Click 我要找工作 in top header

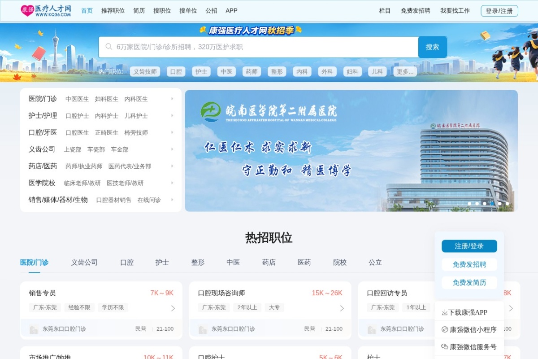455,11
